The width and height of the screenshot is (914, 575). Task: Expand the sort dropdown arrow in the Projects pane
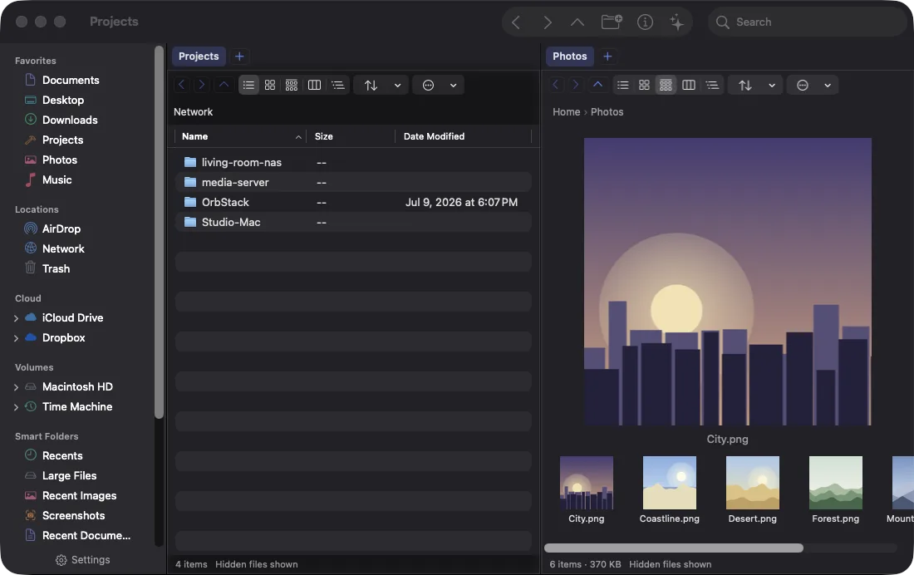pos(397,85)
